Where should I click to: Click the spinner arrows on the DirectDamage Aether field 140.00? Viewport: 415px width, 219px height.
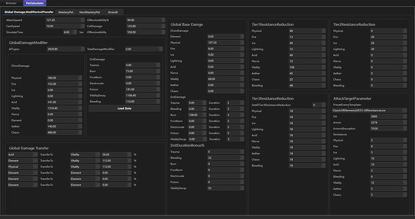point(80,126)
